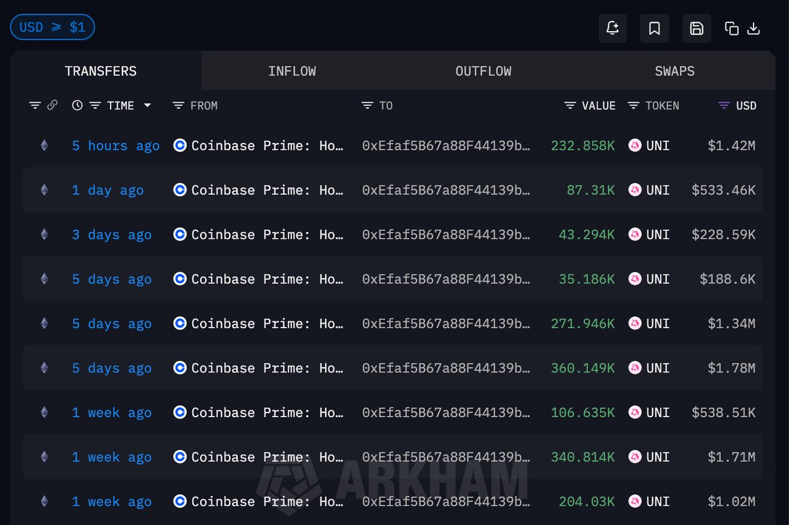Click the 43.294K value cell

[586, 235]
